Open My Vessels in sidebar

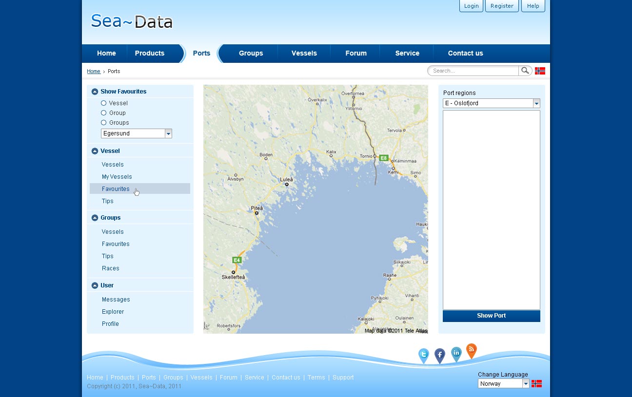(x=117, y=177)
